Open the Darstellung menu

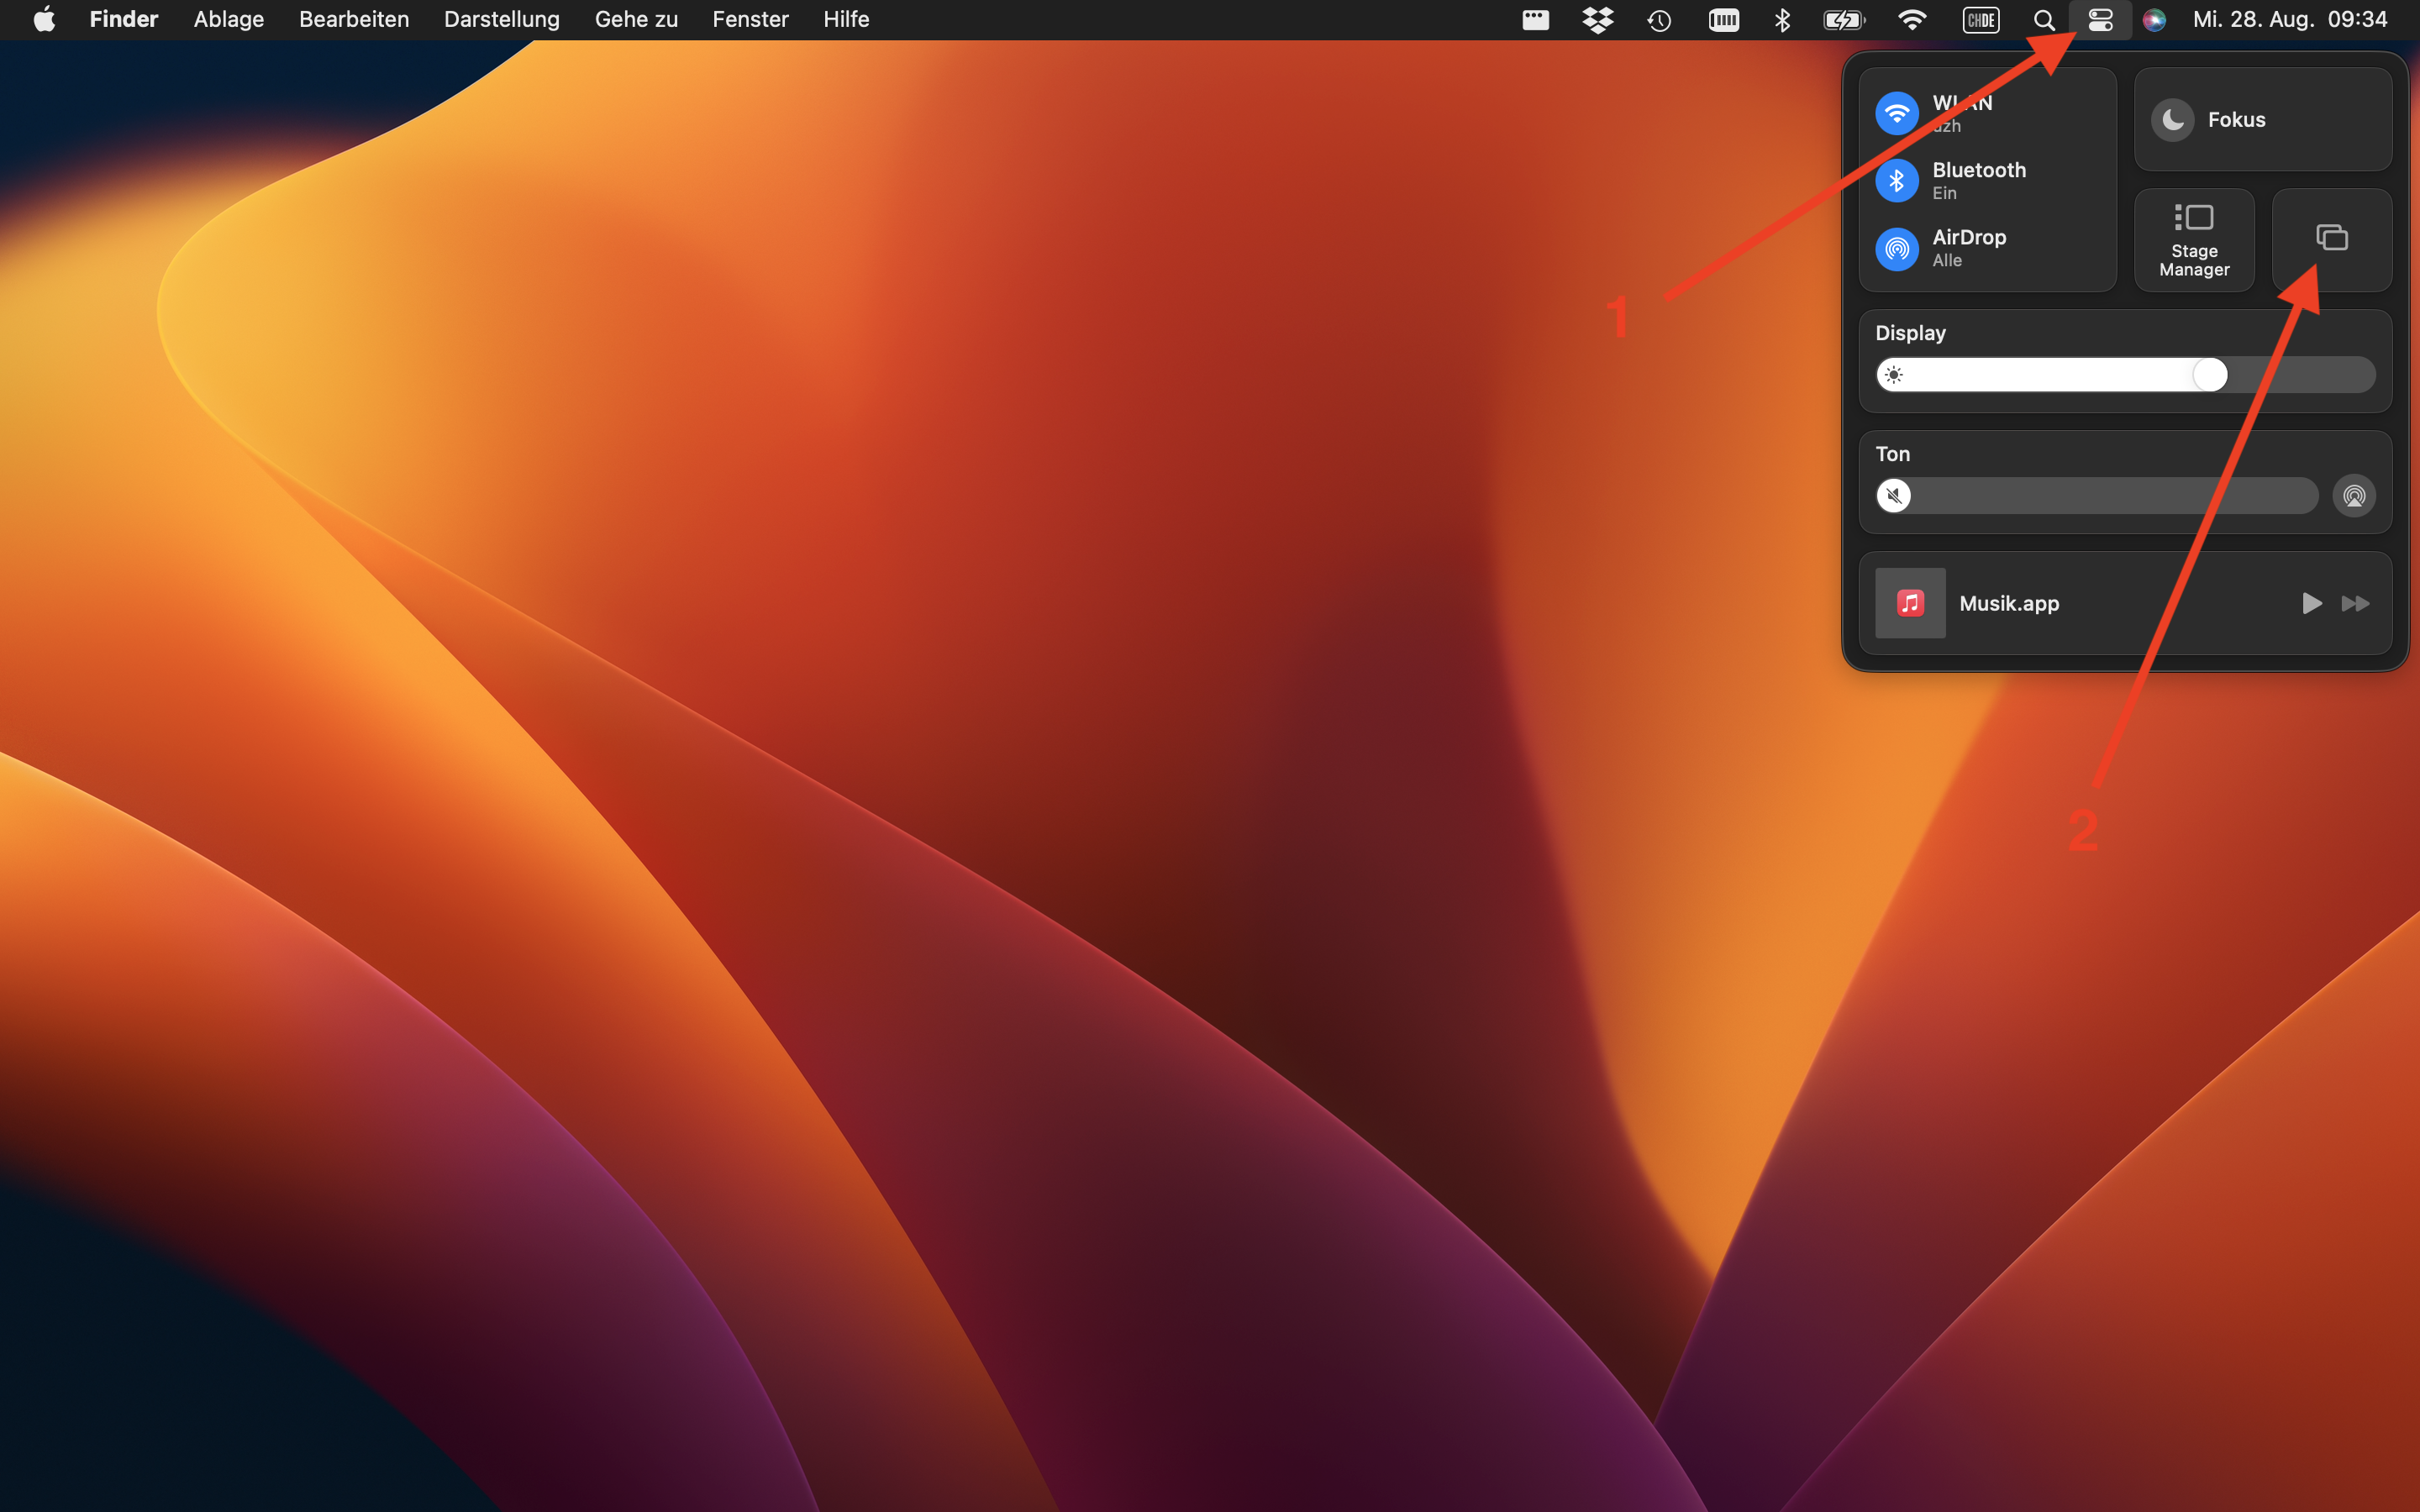point(500,19)
